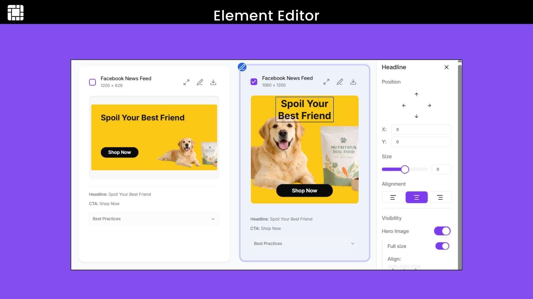Download the 1080 × 1350 Facebook News Feed ad
This screenshot has height=299, width=533.
pos(353,82)
